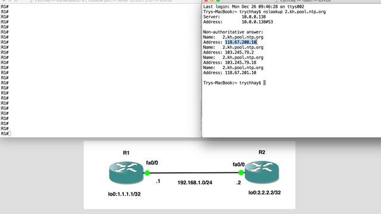
Task: Click the last R1# prompt with the cursor
Action: pos(5,134)
